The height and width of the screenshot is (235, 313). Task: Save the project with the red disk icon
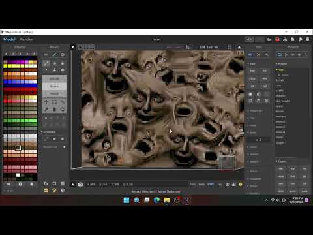pos(277,39)
